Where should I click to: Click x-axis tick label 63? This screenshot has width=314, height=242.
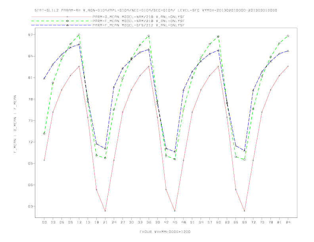227,222
